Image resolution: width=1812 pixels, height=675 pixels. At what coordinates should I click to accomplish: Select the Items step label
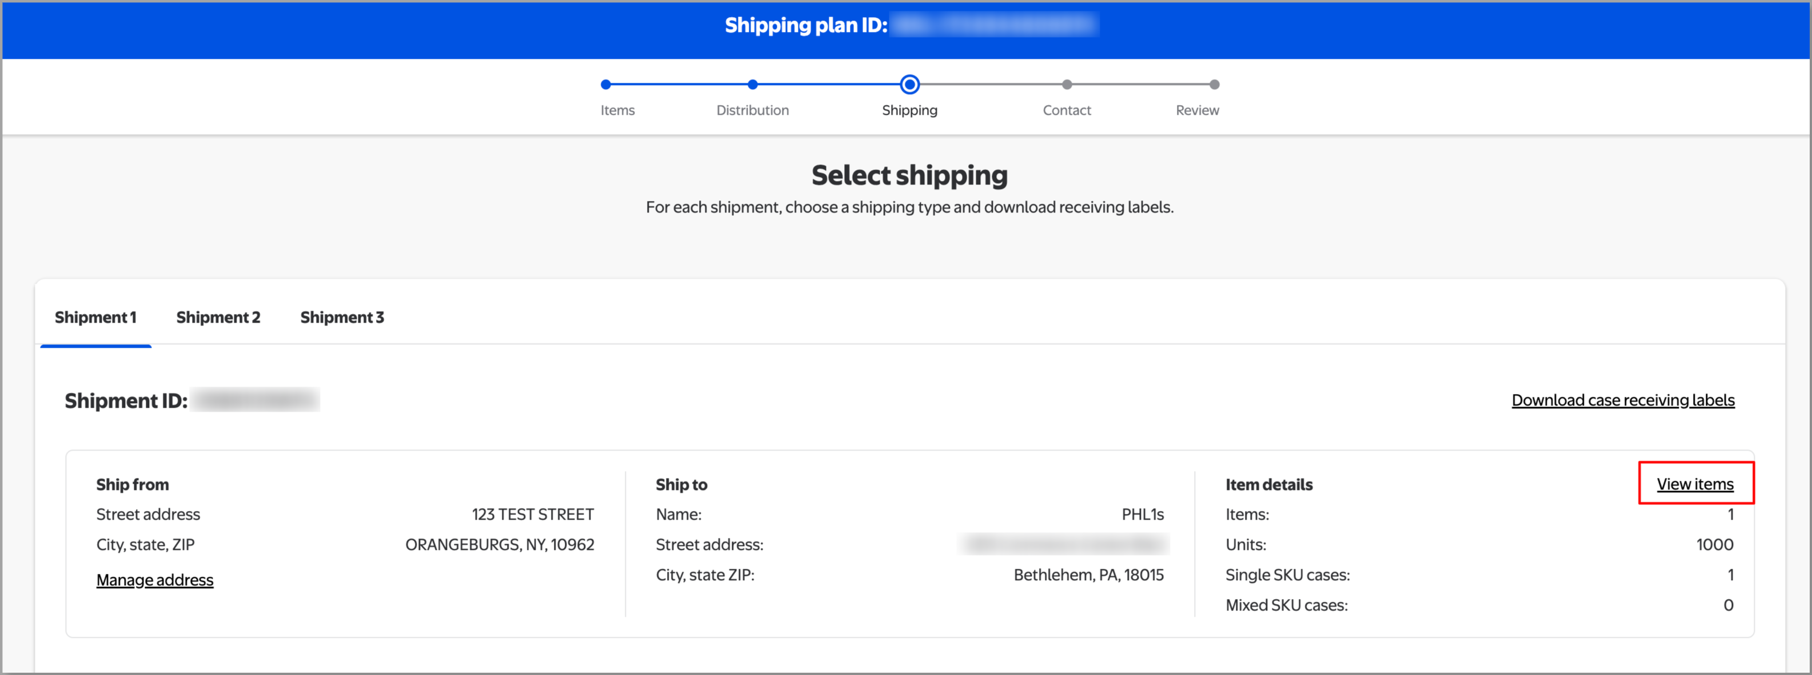point(617,110)
